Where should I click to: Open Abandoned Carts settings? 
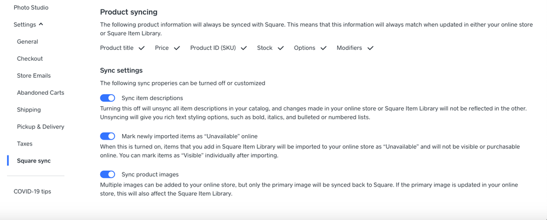point(41,92)
